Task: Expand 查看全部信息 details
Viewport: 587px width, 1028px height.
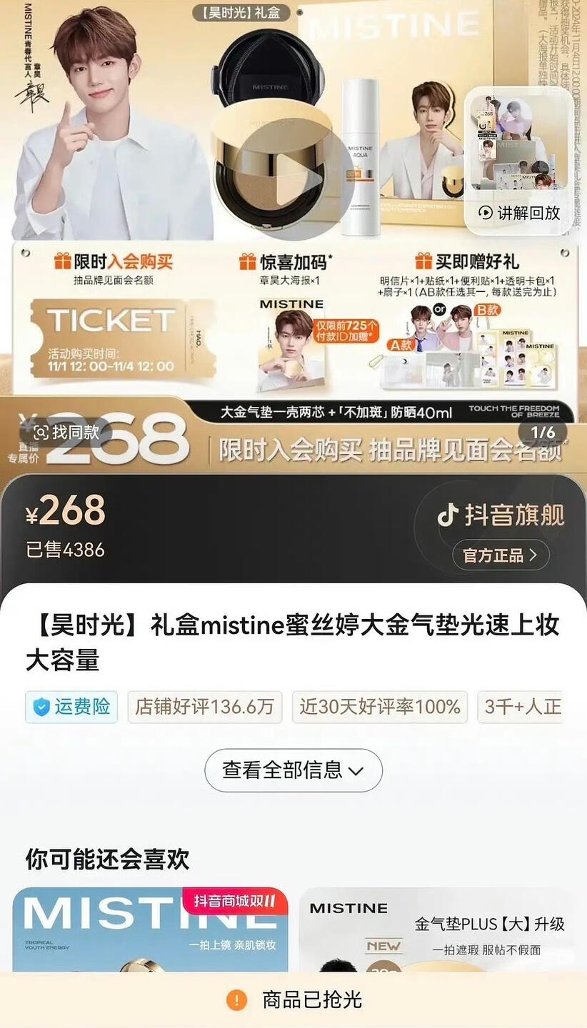Action: (293, 770)
